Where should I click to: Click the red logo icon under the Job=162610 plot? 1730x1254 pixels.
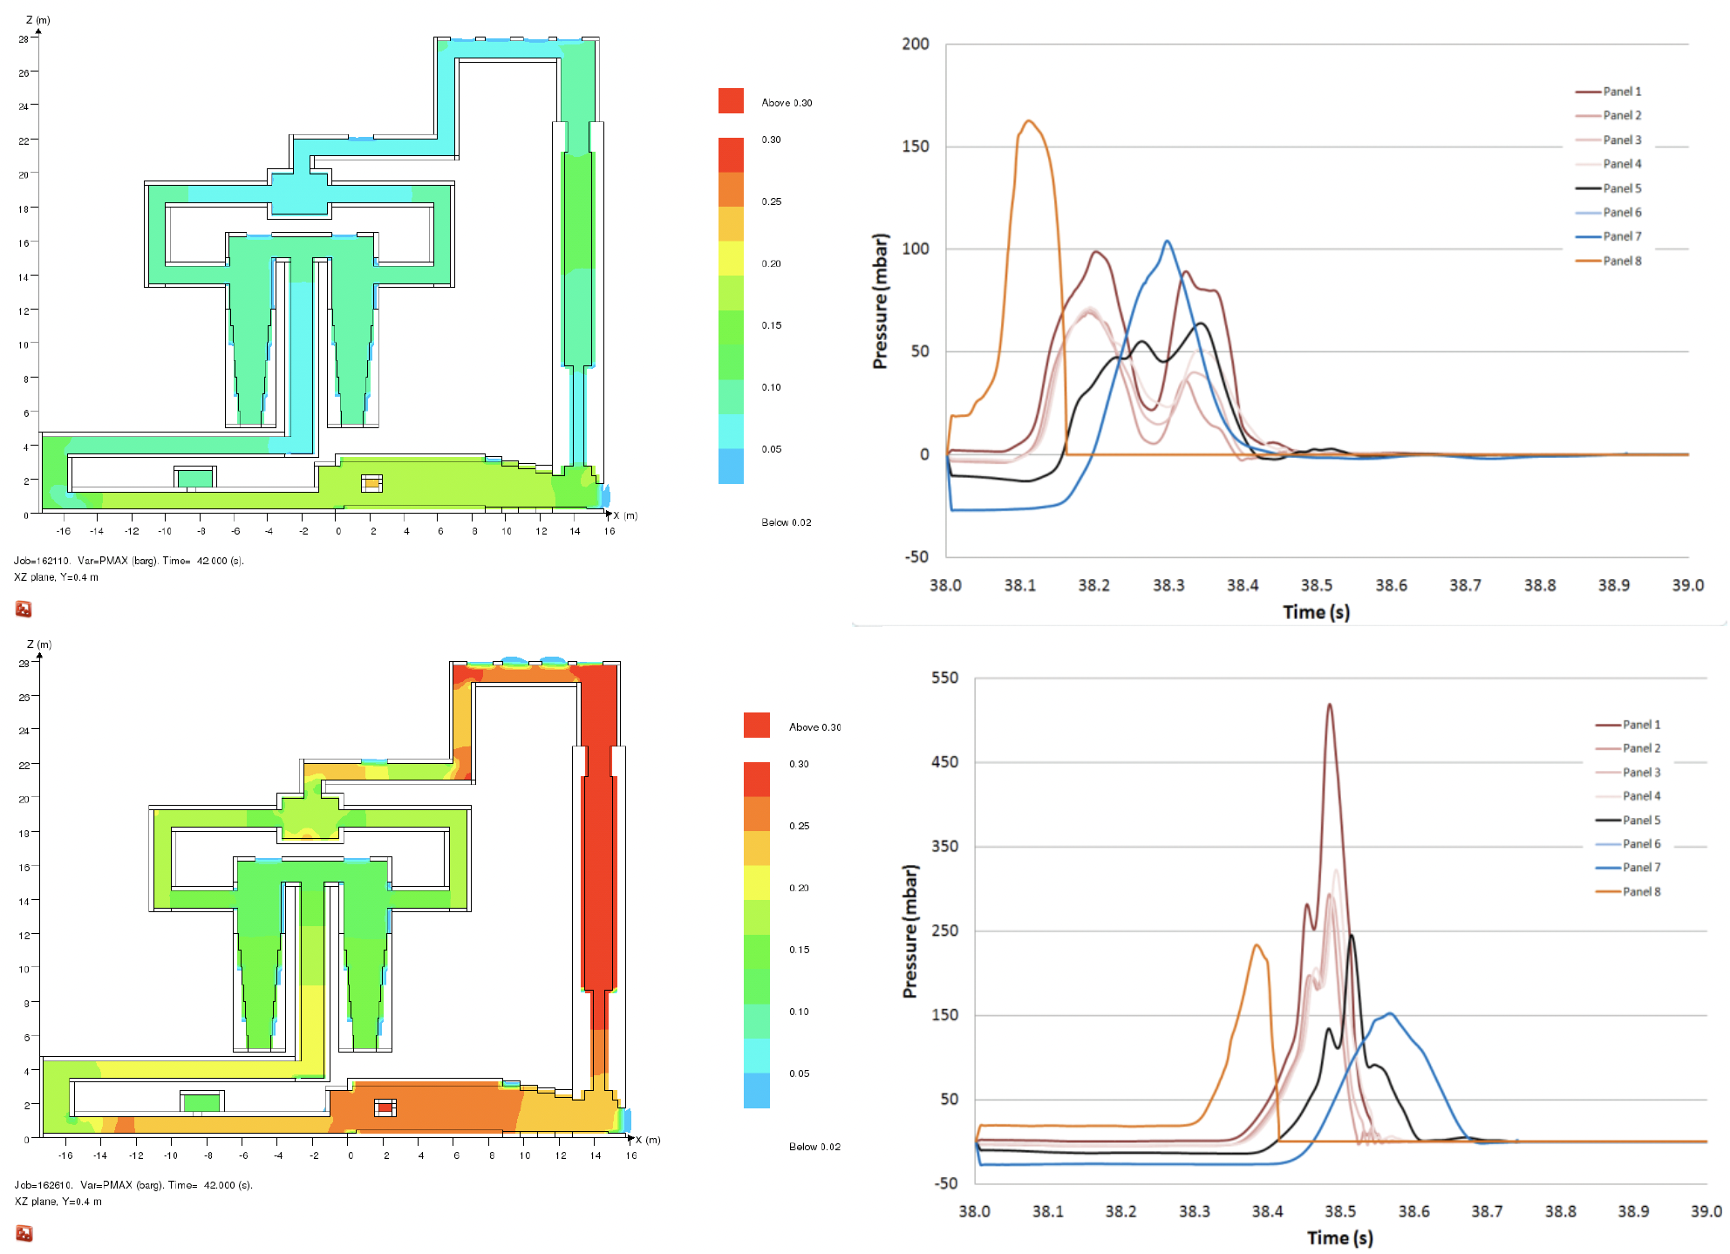pos(24,1233)
